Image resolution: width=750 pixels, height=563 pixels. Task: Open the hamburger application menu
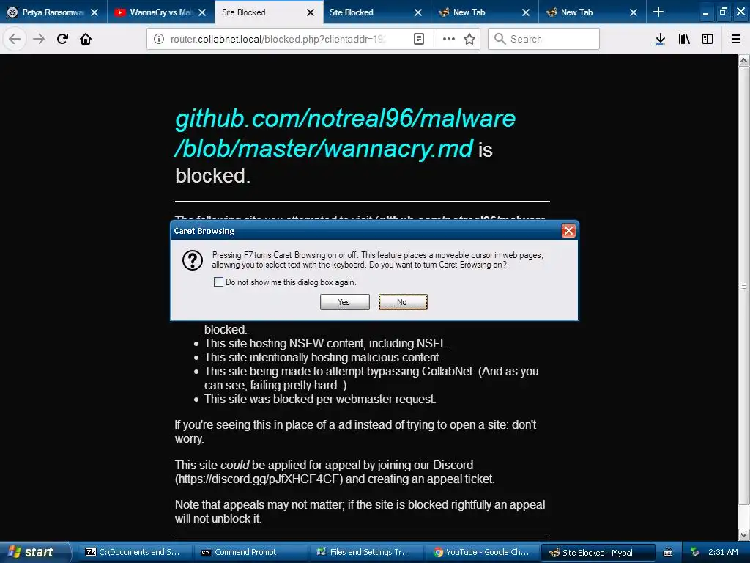(x=736, y=39)
